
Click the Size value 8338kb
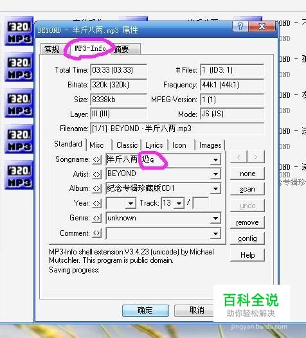tap(118, 100)
